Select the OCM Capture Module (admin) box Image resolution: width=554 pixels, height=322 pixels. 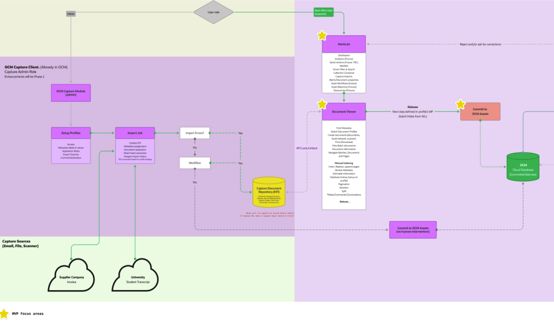[x=71, y=93]
